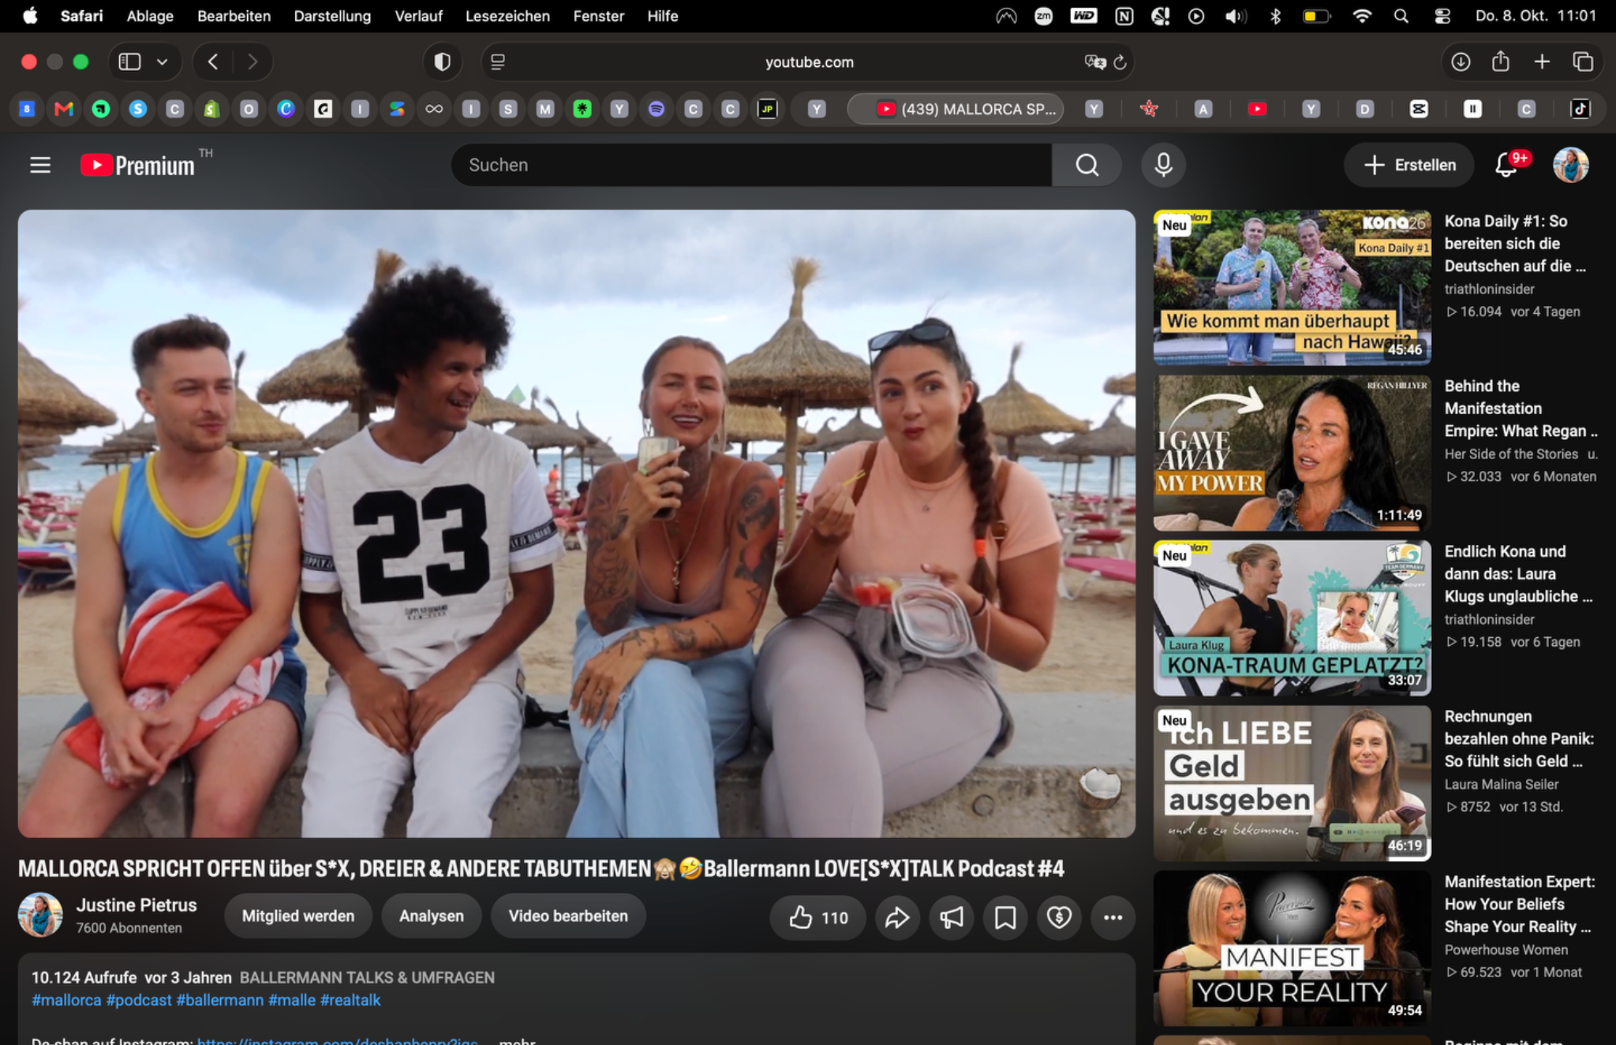This screenshot has width=1616, height=1045.
Task: Click the promote megaphone icon
Action: point(951,916)
